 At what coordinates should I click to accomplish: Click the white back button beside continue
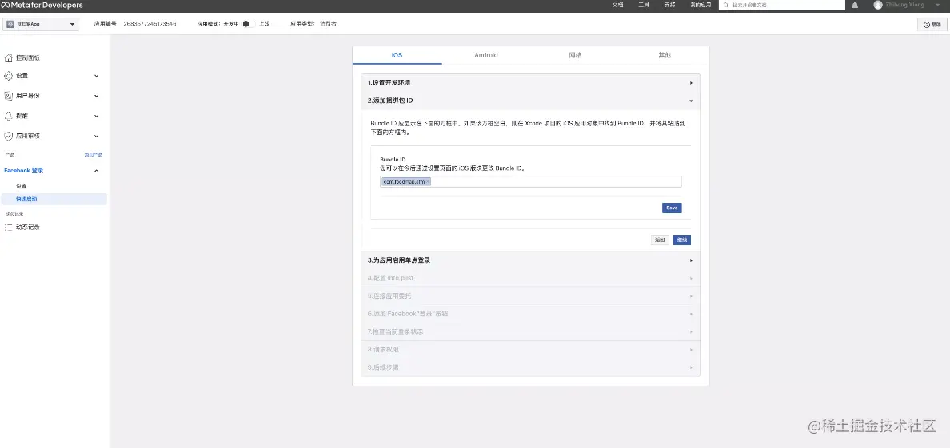tap(660, 240)
